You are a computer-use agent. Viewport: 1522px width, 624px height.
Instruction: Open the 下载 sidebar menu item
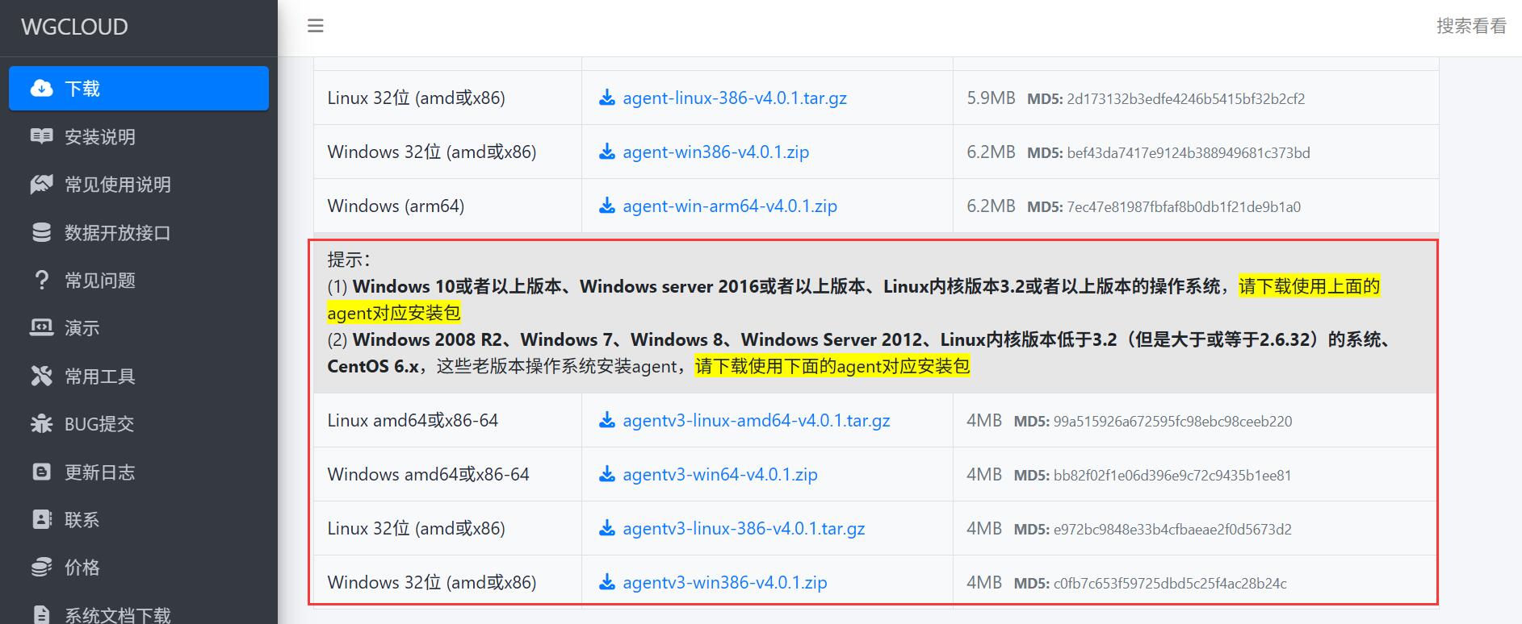139,89
